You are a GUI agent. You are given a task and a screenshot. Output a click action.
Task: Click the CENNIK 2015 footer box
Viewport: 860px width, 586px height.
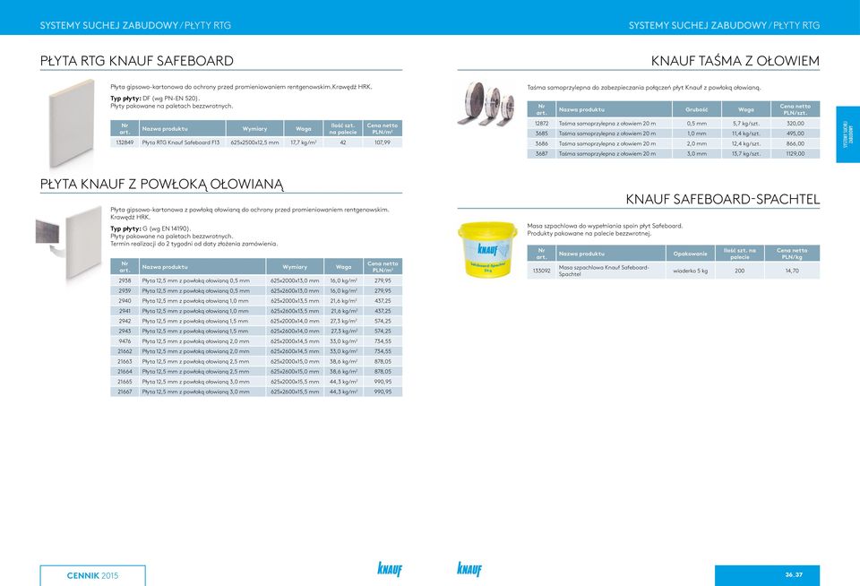pos(92,575)
